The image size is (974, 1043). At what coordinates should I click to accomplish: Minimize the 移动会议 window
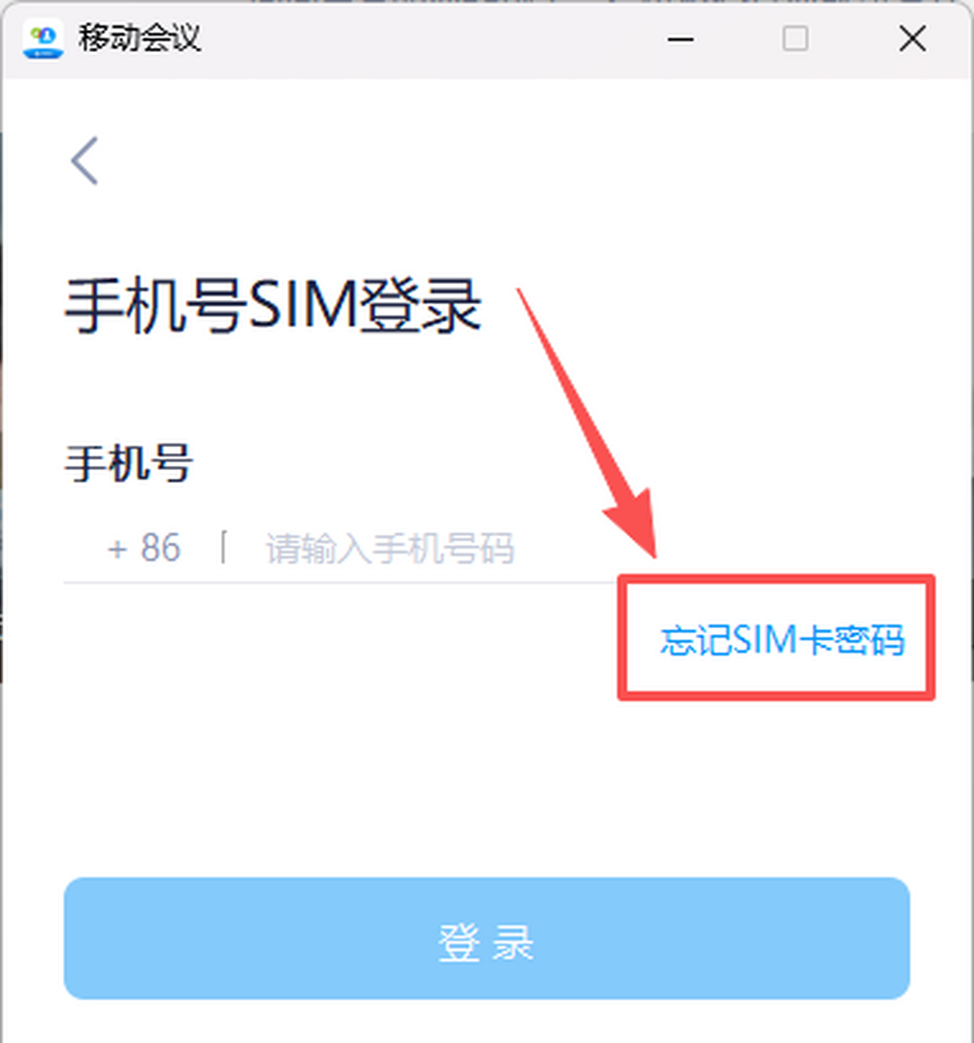pyautogui.click(x=680, y=39)
